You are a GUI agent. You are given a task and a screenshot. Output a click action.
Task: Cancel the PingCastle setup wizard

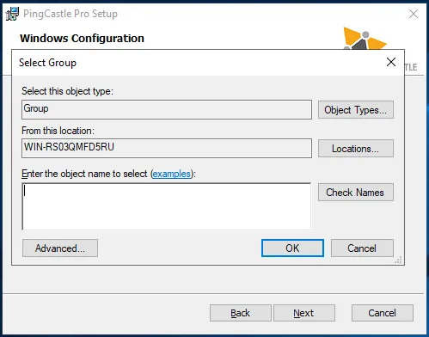383,313
